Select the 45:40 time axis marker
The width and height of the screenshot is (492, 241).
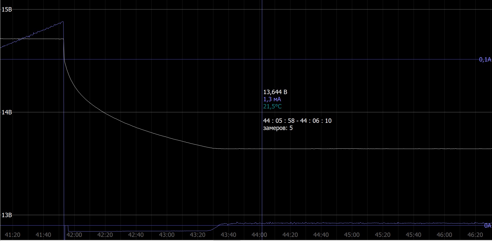pos(413,235)
